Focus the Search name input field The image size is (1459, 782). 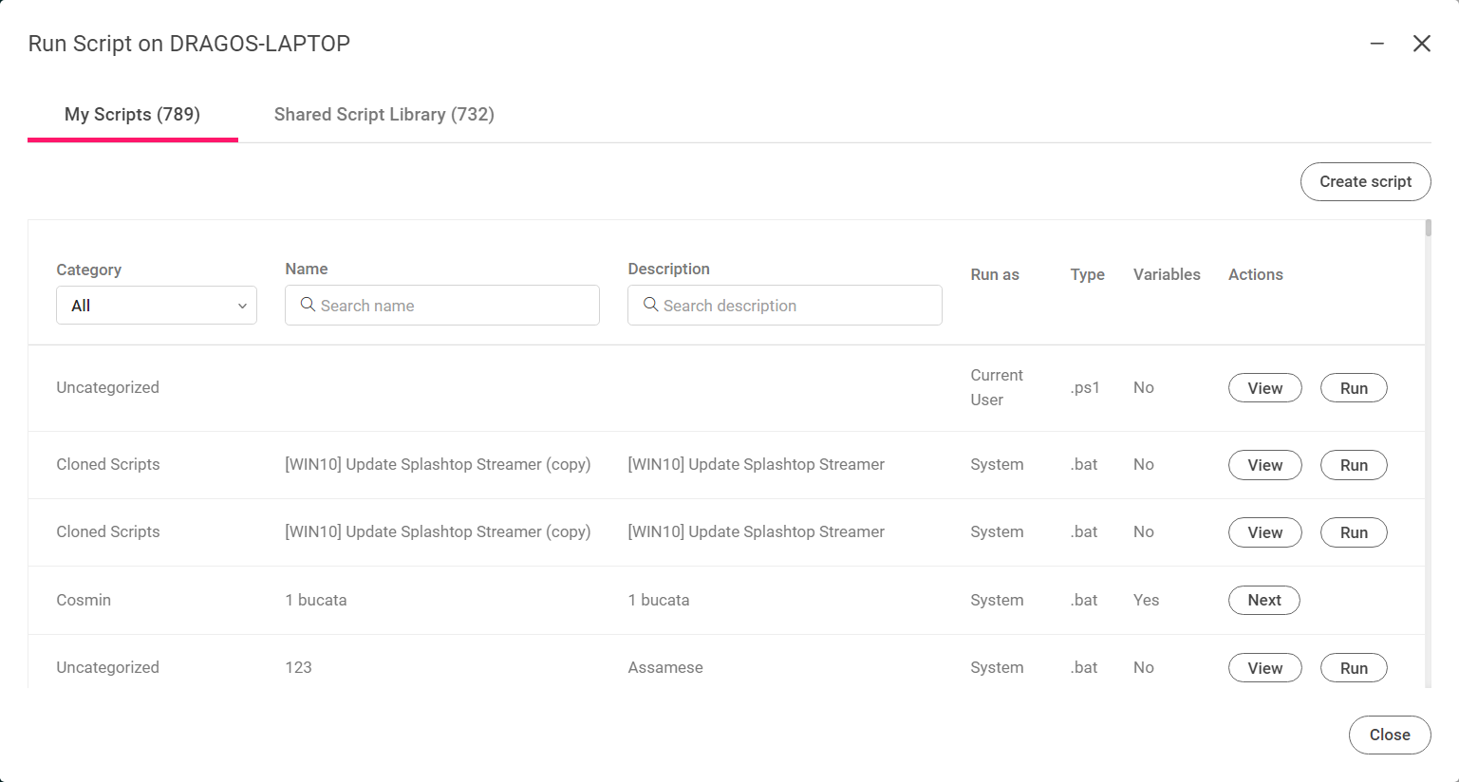(x=442, y=306)
